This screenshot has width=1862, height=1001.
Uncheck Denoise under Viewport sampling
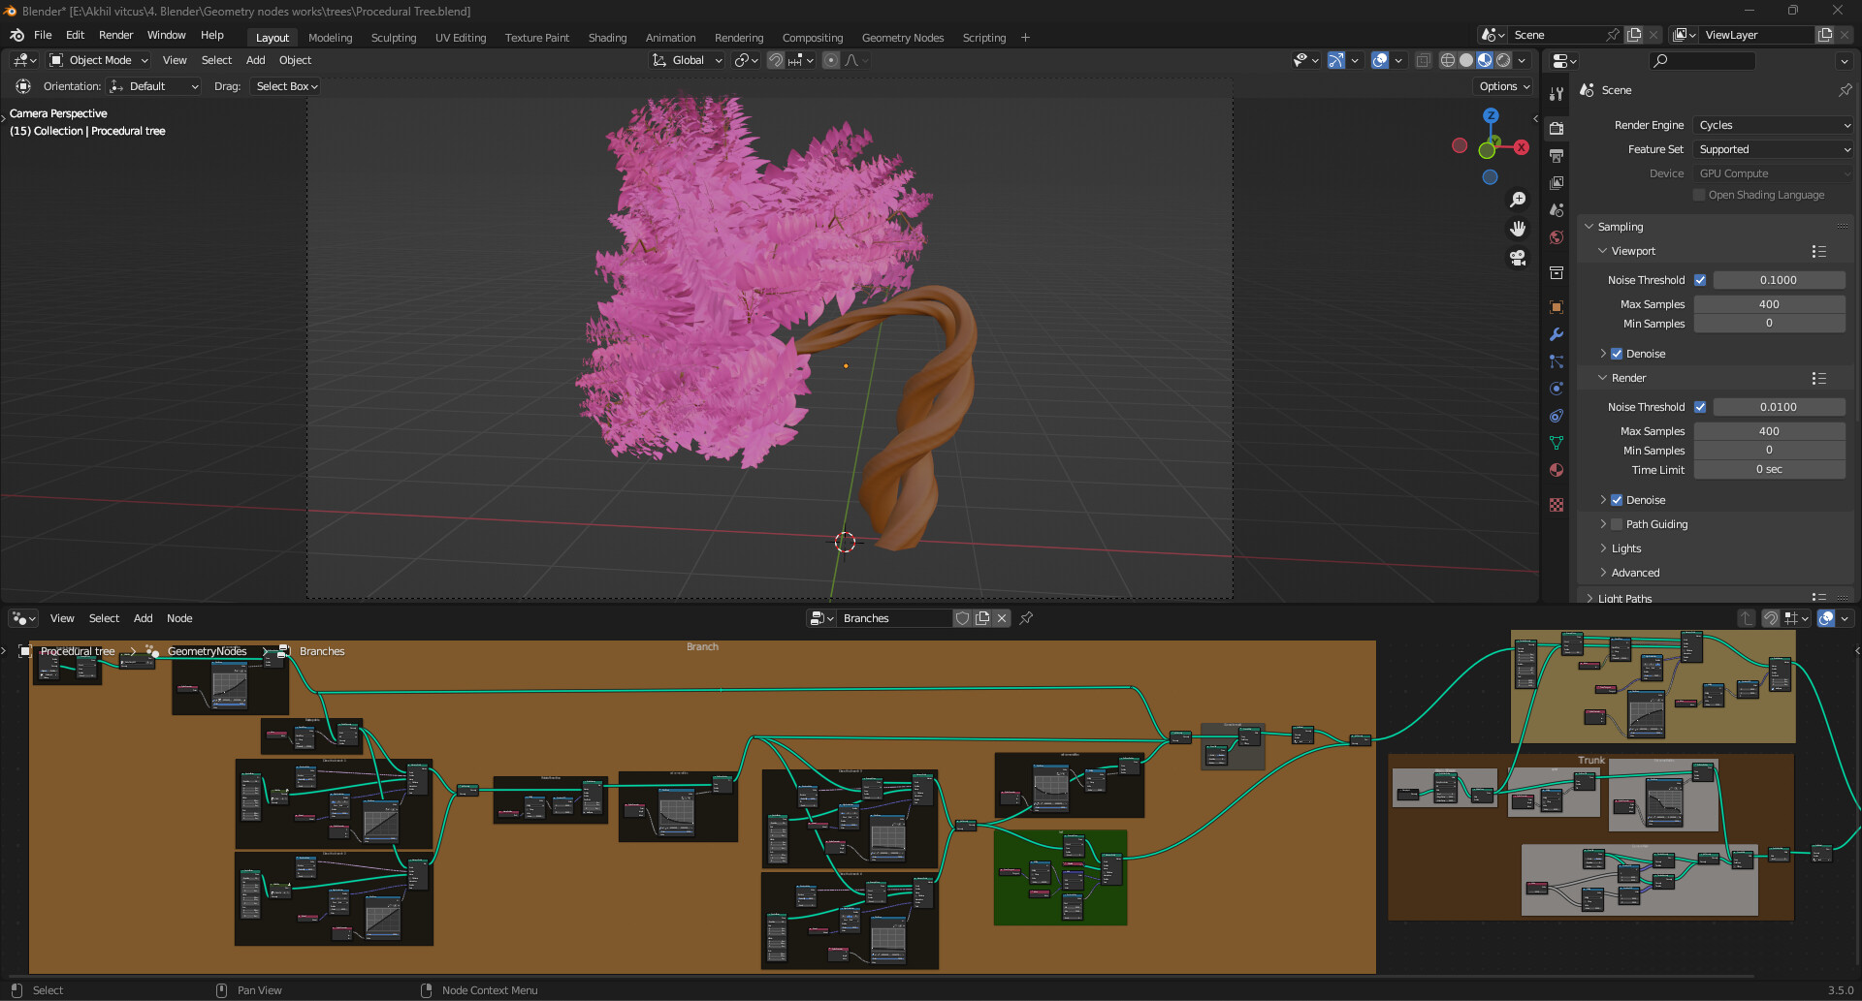[1615, 354]
